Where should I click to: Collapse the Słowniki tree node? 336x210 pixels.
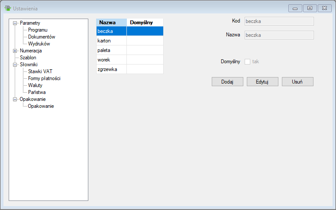pyautogui.click(x=15, y=65)
